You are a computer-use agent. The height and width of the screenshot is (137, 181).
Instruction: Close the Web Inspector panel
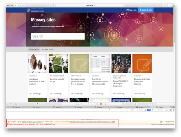pos(8,104)
